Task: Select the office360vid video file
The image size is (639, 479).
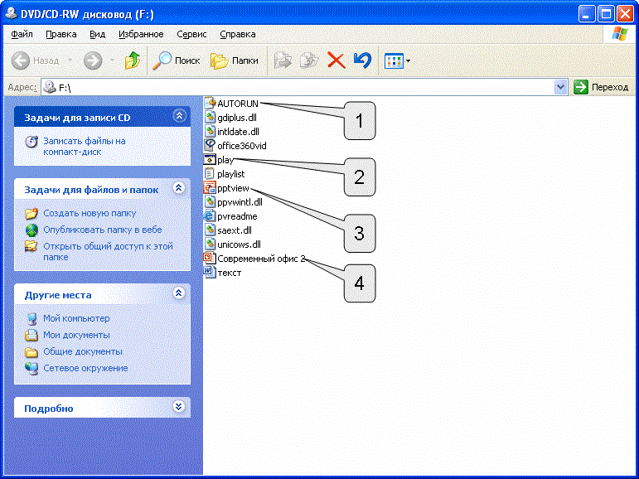Action: 235,146
